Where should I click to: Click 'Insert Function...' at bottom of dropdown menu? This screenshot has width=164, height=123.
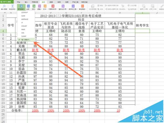(x=26, y=40)
